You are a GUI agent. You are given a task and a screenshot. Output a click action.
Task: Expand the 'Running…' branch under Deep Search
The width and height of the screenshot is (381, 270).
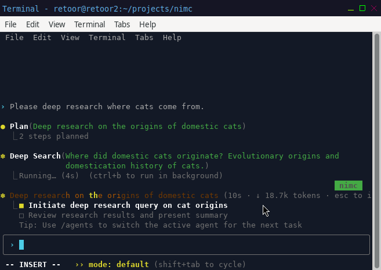15,175
